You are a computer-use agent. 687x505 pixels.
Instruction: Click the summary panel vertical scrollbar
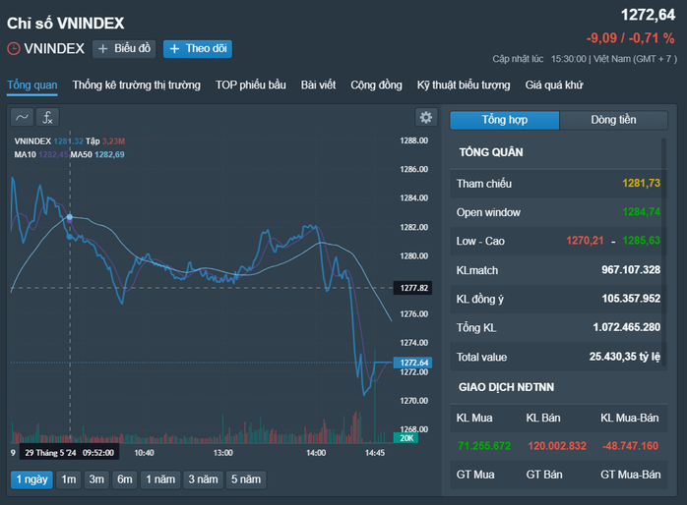(664, 252)
